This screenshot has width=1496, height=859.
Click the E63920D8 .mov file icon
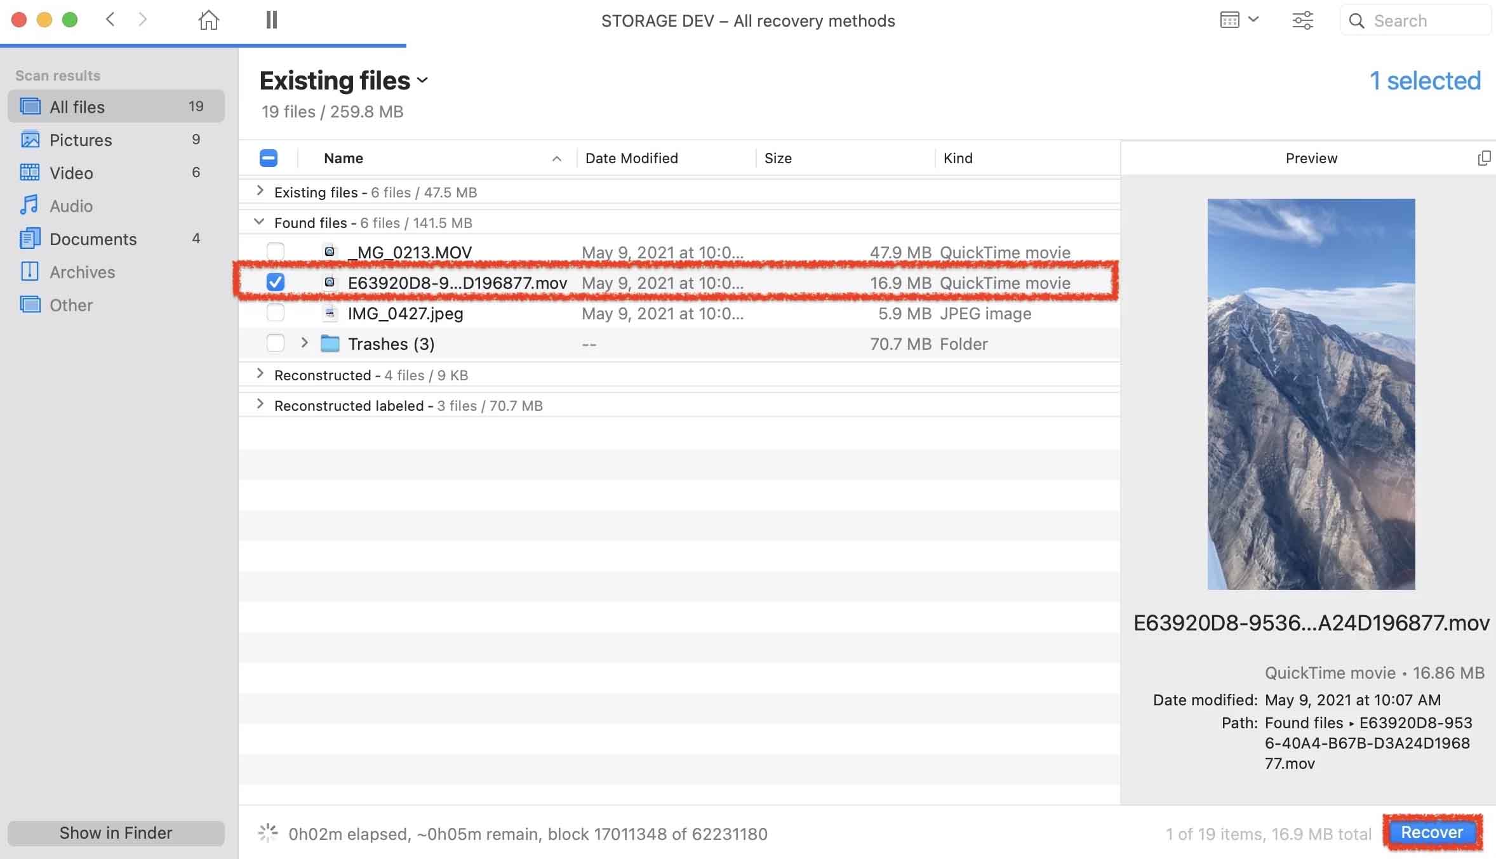330,282
